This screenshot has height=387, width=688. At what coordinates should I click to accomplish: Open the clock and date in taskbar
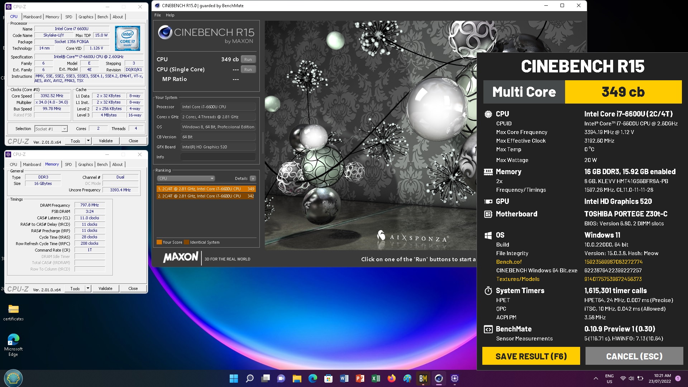point(660,378)
